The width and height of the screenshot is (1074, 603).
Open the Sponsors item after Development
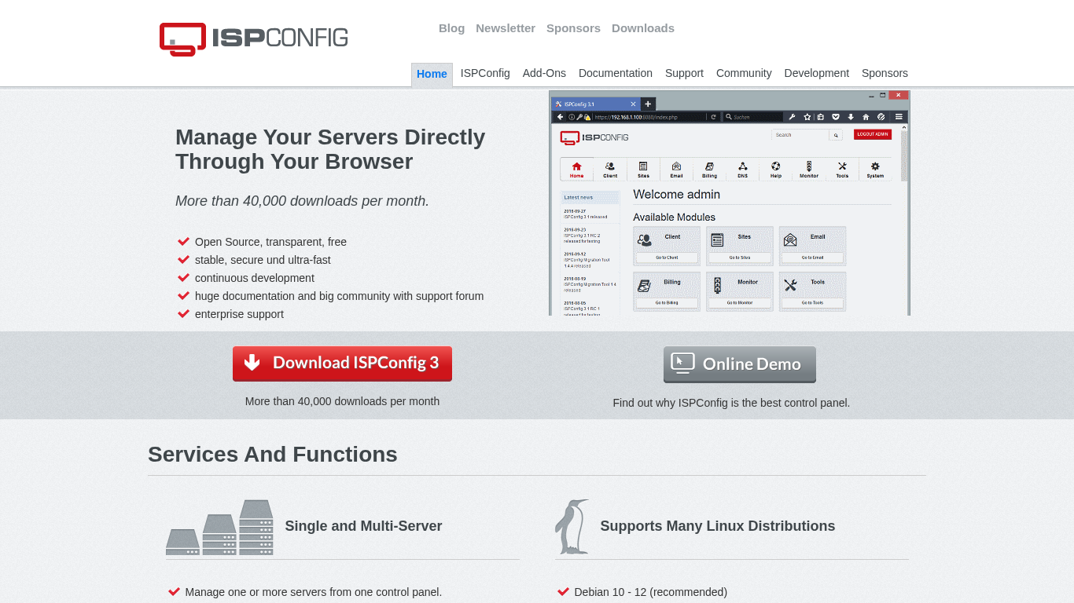[x=885, y=73]
